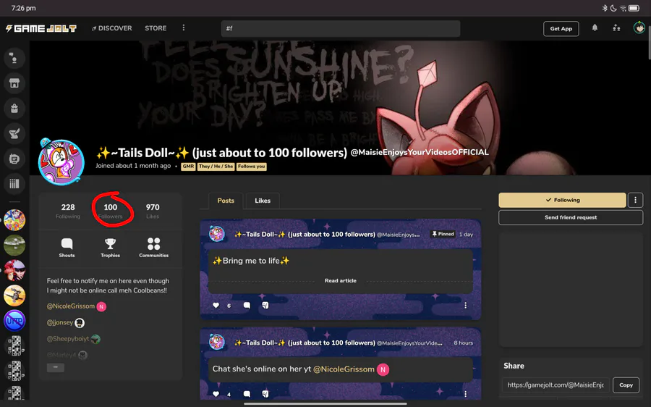Open the Shouts section
The width and height of the screenshot is (651, 407).
pos(67,248)
